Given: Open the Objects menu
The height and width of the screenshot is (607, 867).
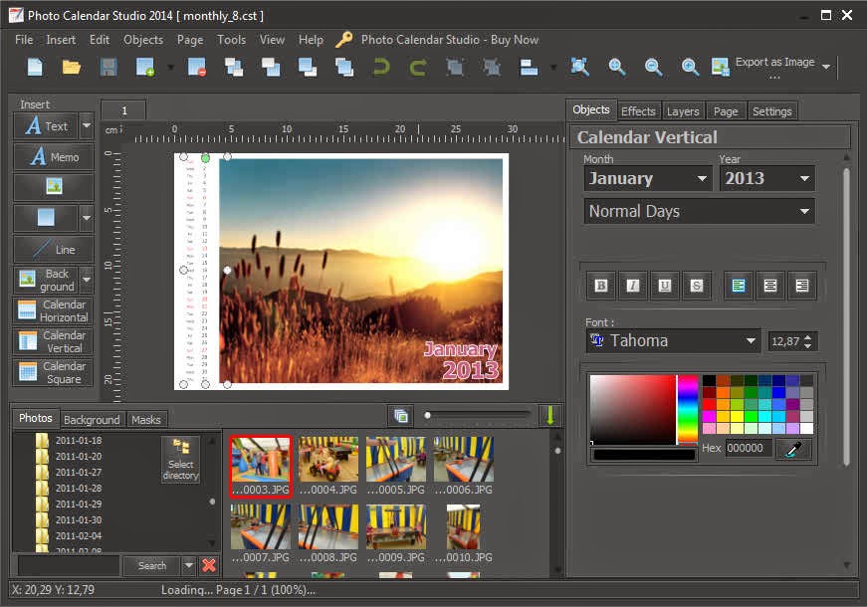Looking at the screenshot, I should (x=143, y=40).
